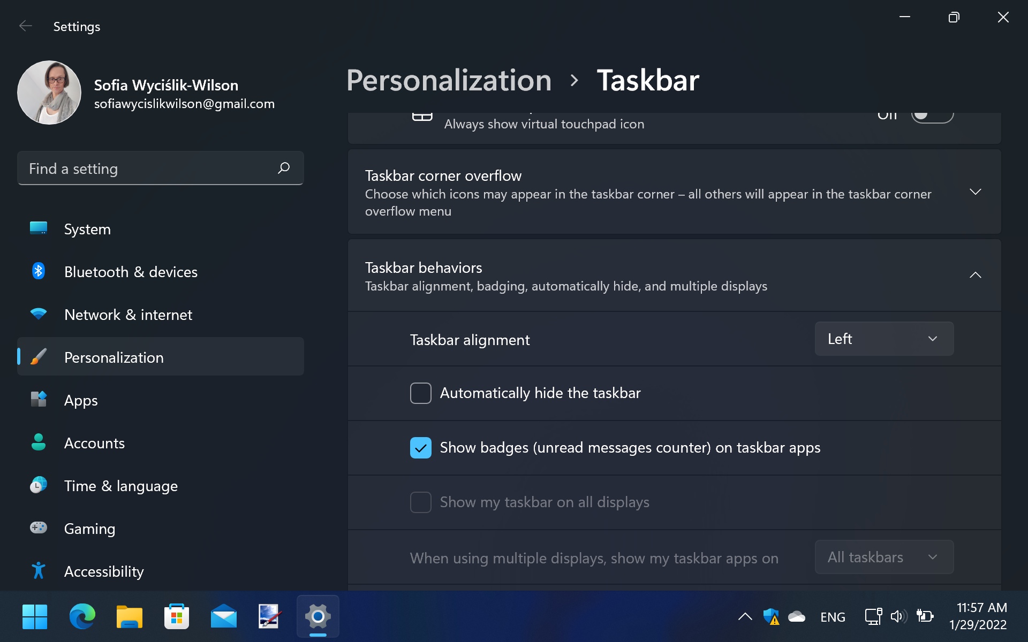Open File Explorer from taskbar

coord(129,616)
